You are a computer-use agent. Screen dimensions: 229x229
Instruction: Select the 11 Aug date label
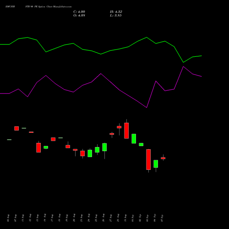click(x=23, y=218)
